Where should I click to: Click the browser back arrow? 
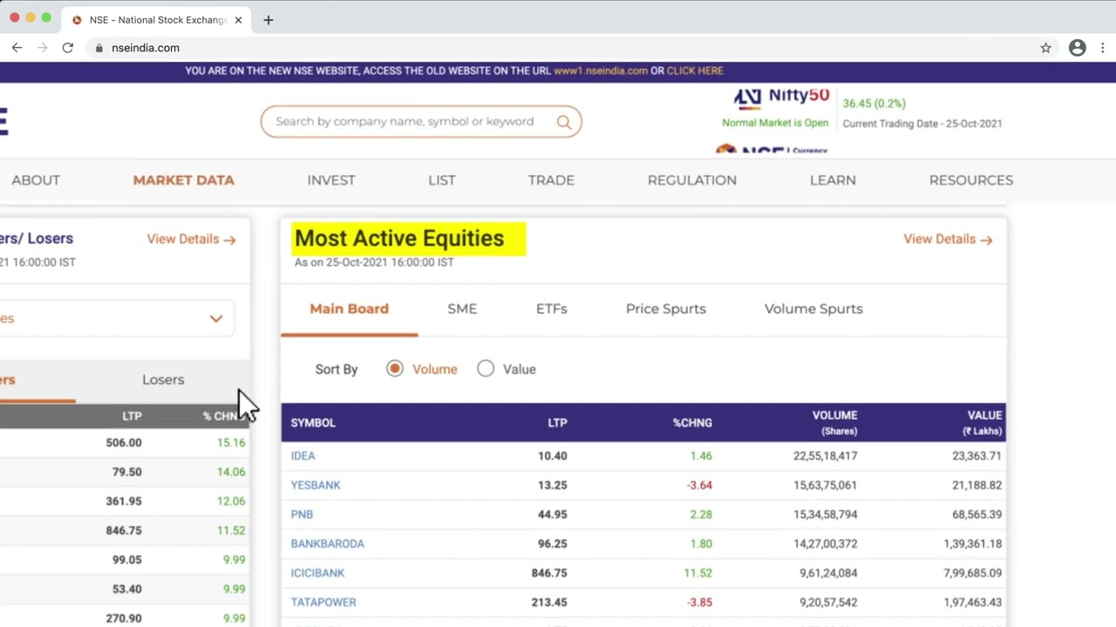(x=17, y=48)
